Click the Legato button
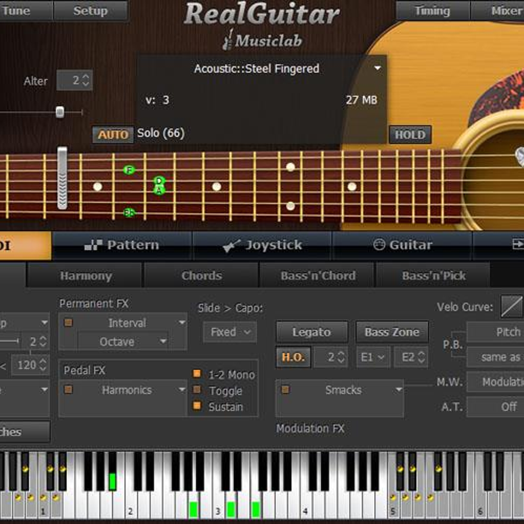 click(312, 332)
